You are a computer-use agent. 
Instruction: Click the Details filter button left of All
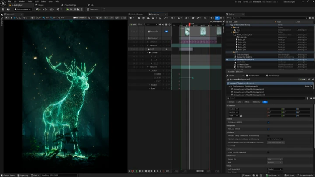point(256,102)
